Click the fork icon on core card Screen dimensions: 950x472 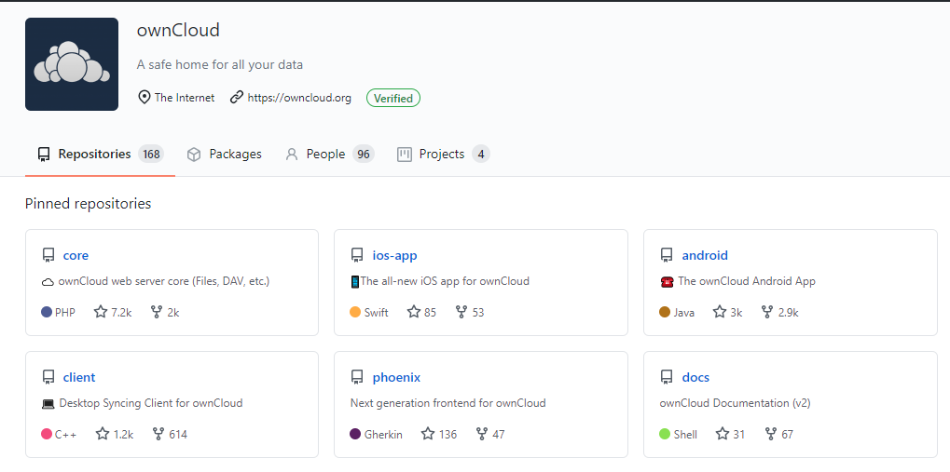coord(157,312)
